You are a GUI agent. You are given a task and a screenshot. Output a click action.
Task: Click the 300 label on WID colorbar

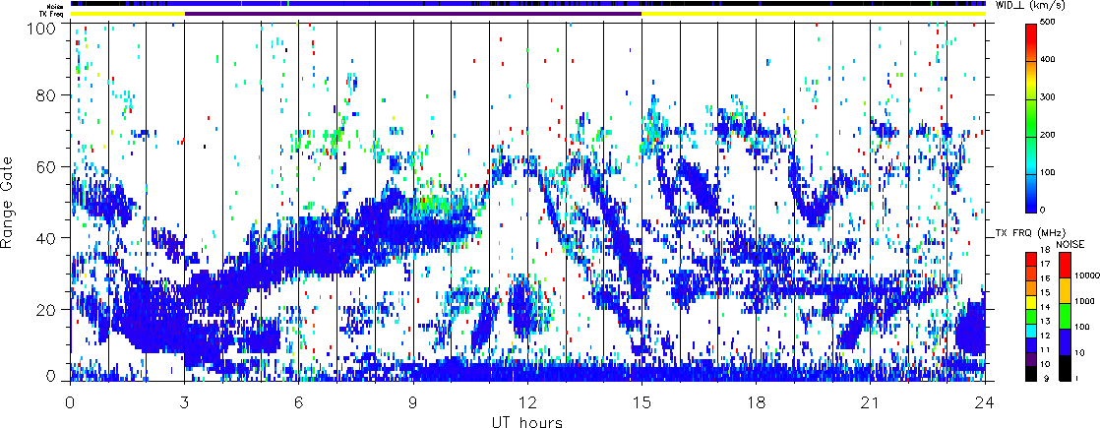pyautogui.click(x=1050, y=96)
